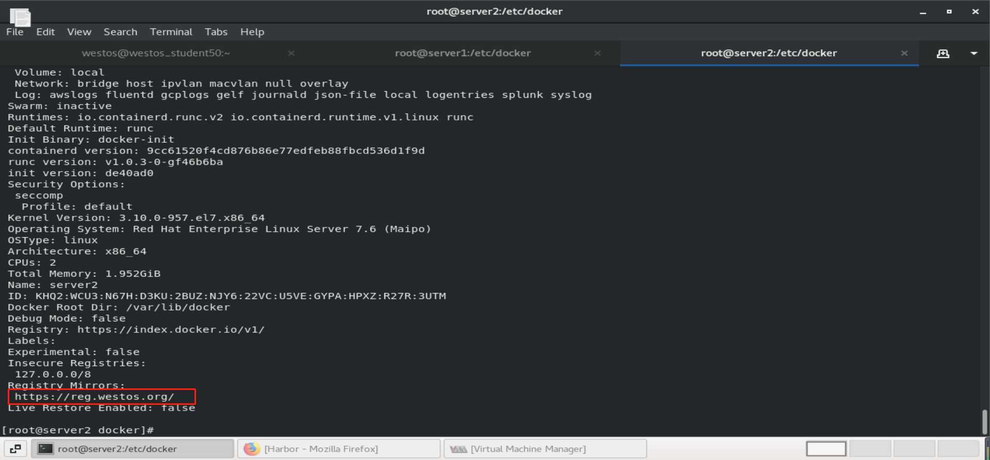This screenshot has height=460, width=990.
Task: Open root@server2:/etc/docker taskbar entry
Action: [x=133, y=449]
